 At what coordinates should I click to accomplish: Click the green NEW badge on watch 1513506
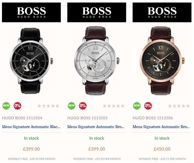pos(137,106)
